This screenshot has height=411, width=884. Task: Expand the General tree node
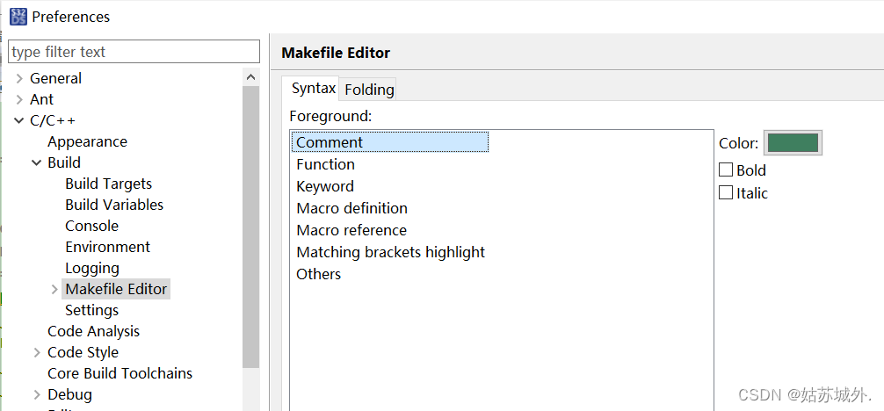[19, 78]
